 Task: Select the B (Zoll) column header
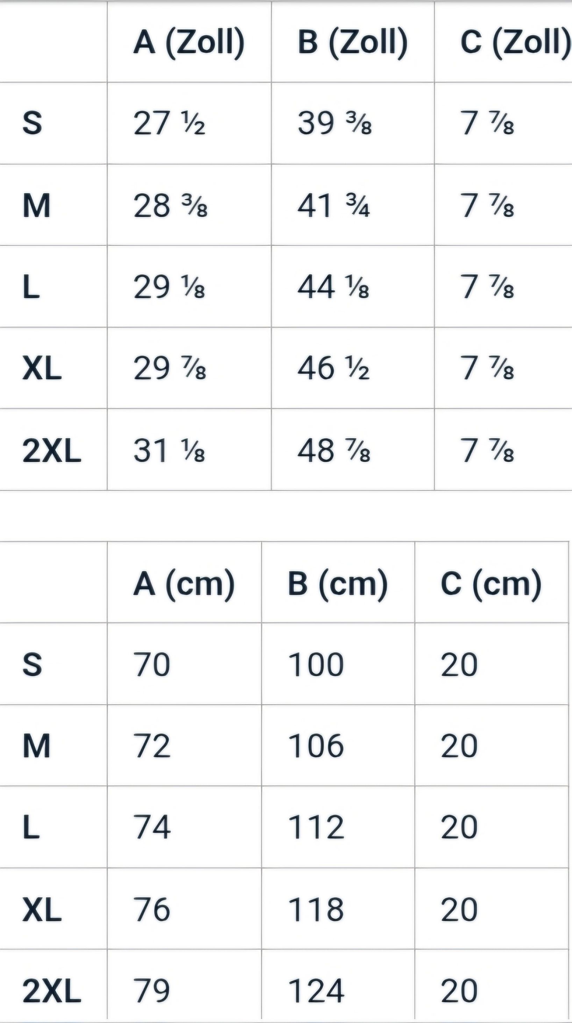353,42
